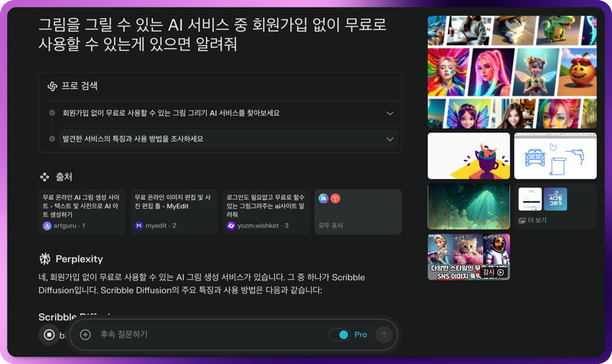Viewport: 612px width, 364px height.
Task: Click the question title 그림을 그릴 수 있는 AI 서비스
Action: point(212,35)
